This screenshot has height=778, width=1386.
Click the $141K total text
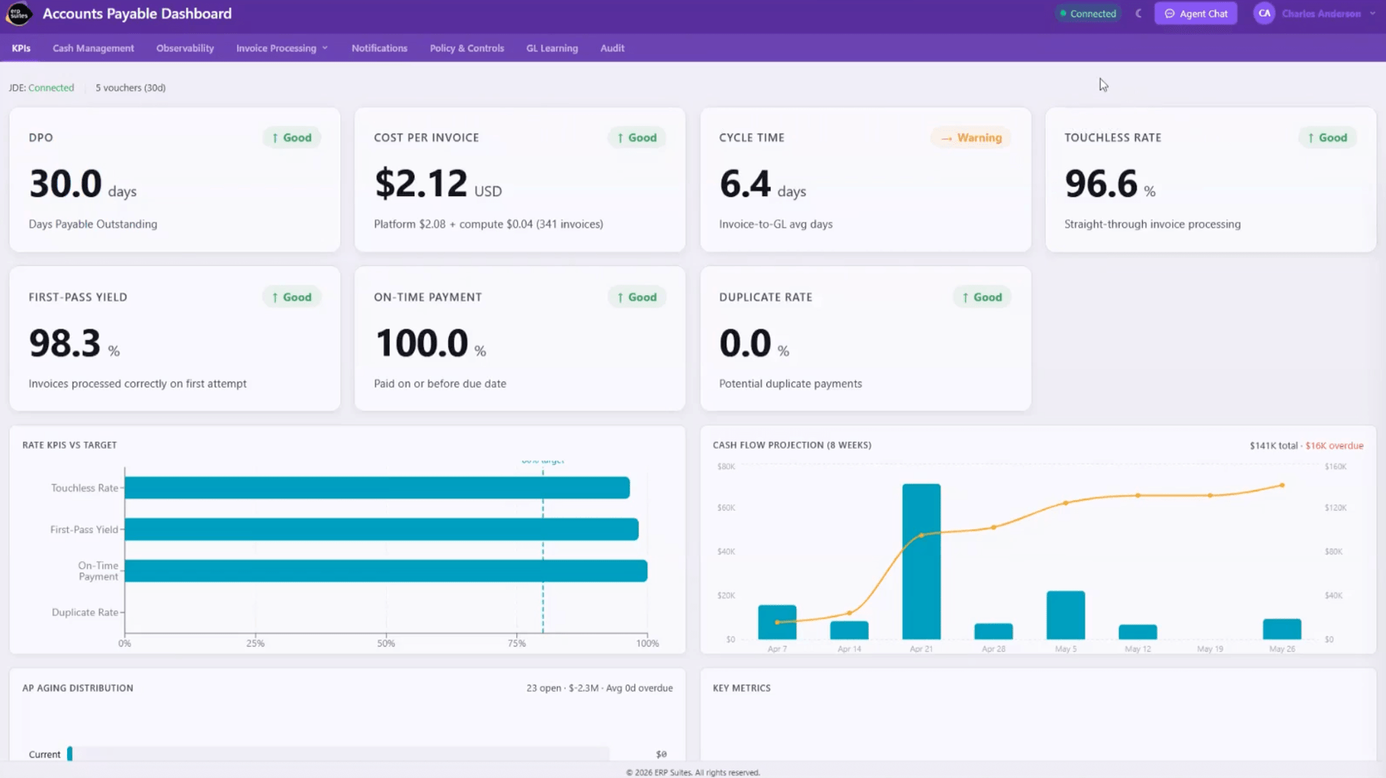pyautogui.click(x=1273, y=445)
